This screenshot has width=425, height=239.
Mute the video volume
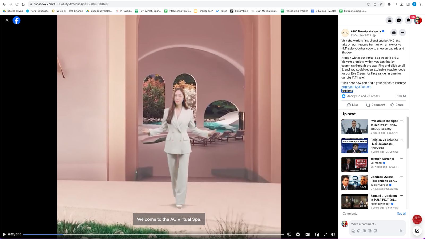tap(333, 234)
